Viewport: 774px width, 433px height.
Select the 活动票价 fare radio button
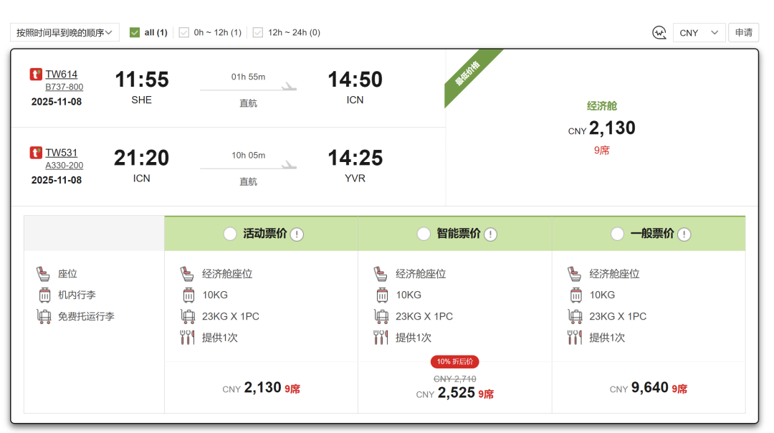230,234
